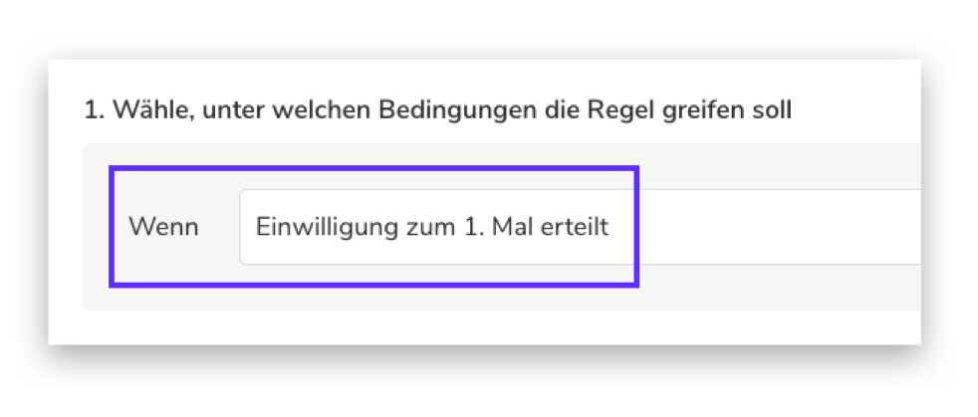Click the "Wenn" label

[163, 227]
